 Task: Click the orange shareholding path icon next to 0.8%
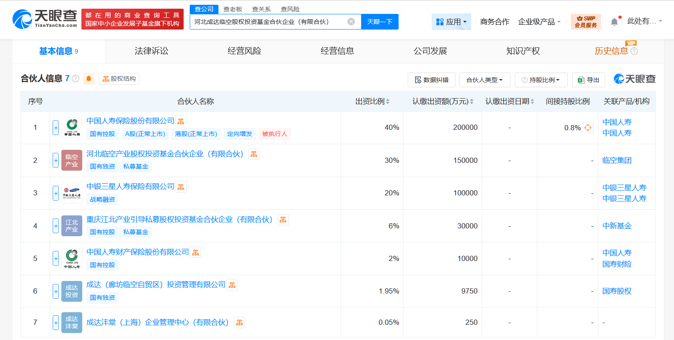pos(588,128)
